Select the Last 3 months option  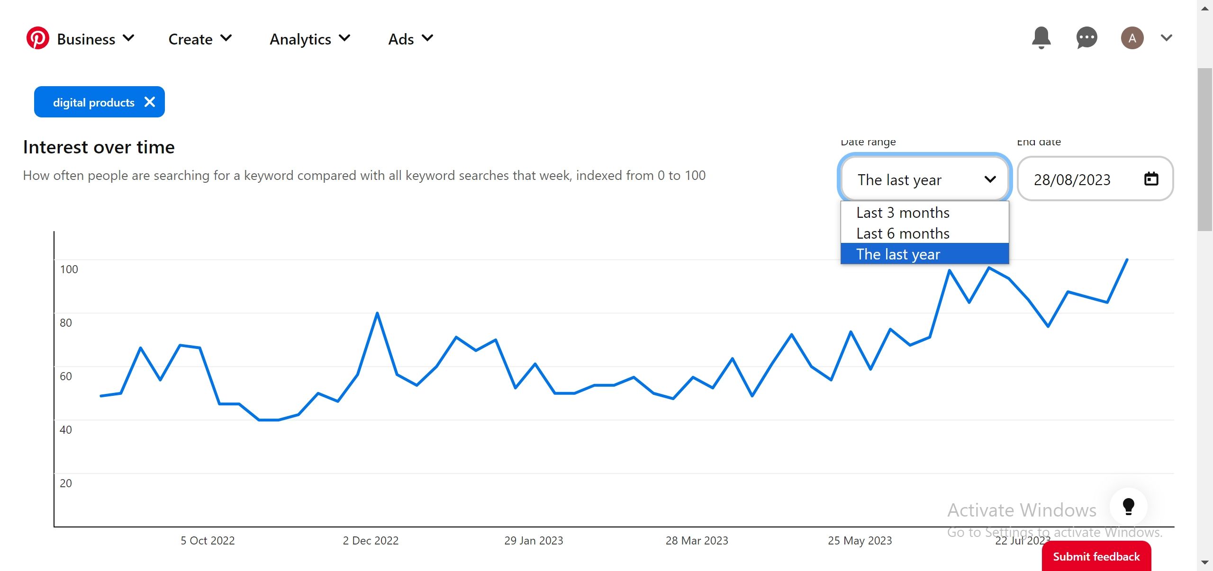tap(903, 213)
